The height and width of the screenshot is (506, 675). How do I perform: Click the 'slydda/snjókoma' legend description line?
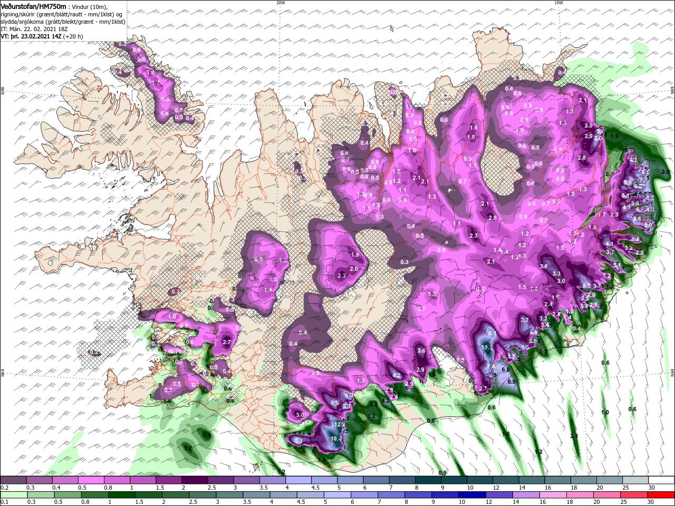tap(63, 22)
